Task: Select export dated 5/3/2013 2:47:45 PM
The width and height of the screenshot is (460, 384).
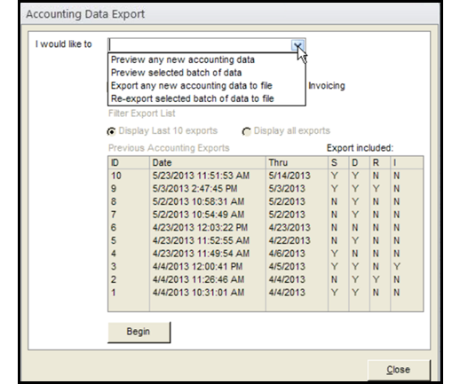Action: pos(266,189)
